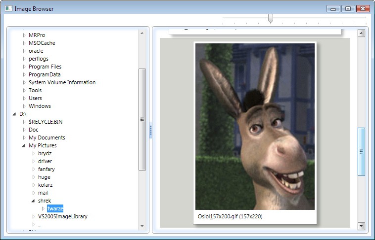Screen dimensions: 375x240
Task: Expand the mail folder arrow
Action: click(x=34, y=193)
